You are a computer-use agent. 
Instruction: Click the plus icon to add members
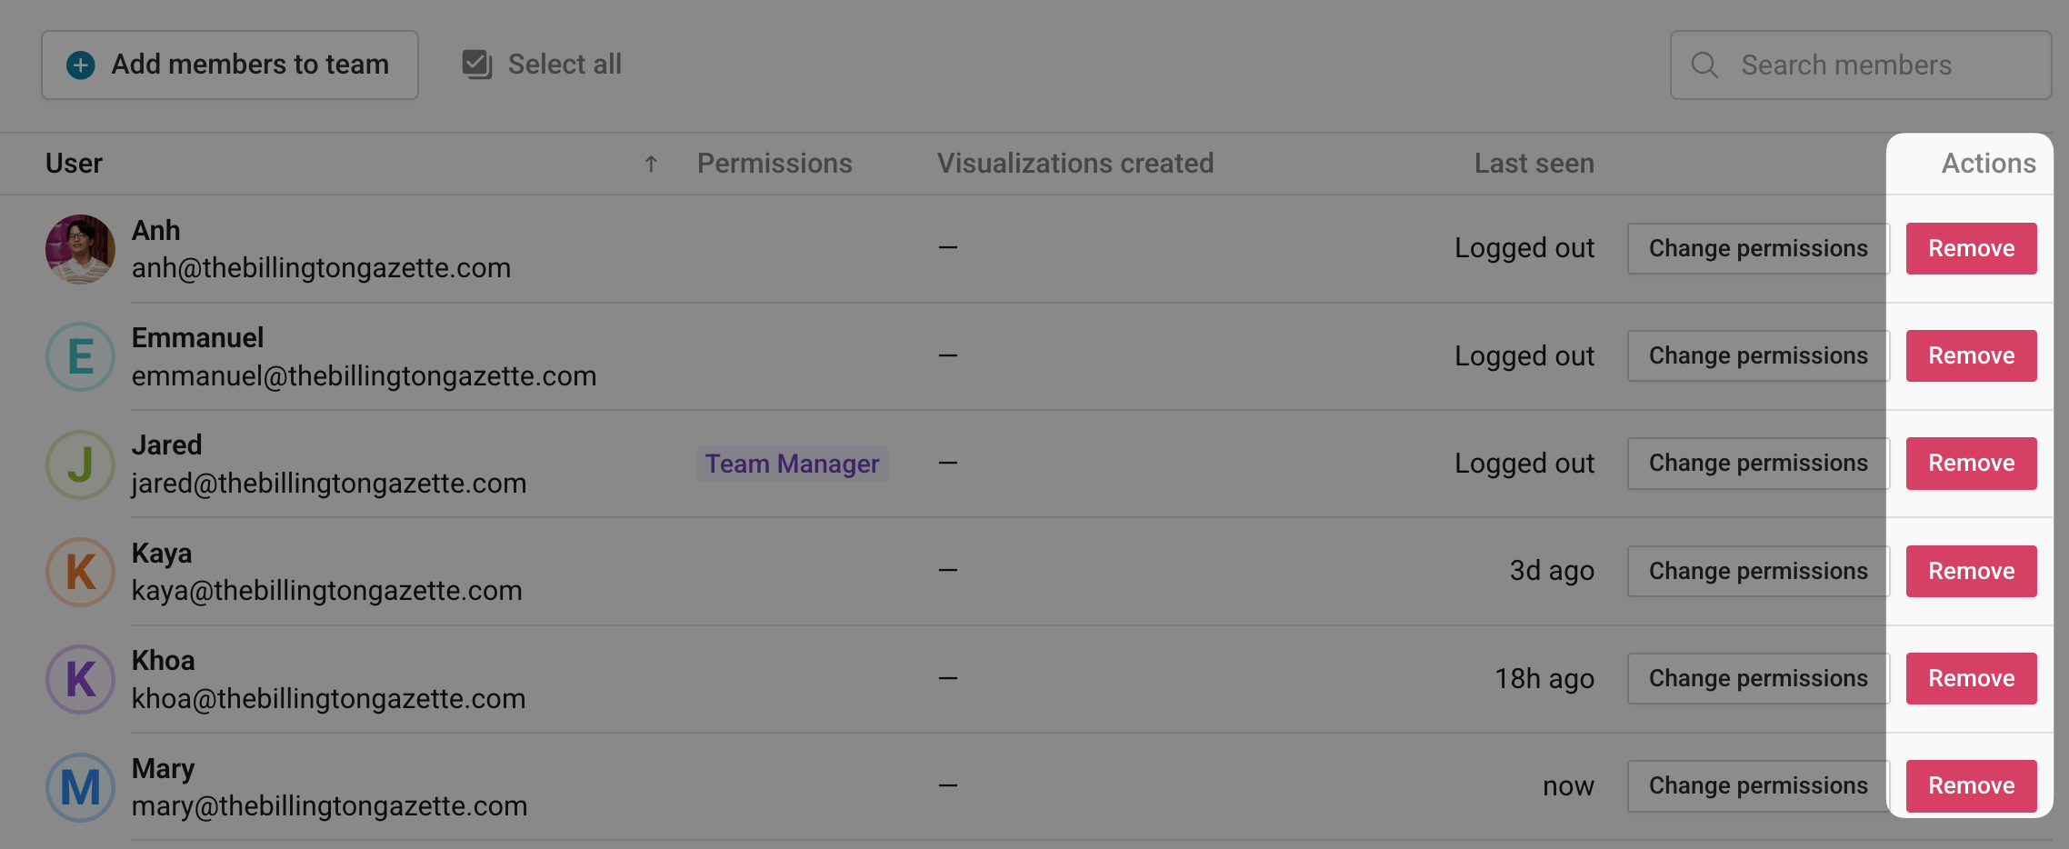(x=81, y=65)
